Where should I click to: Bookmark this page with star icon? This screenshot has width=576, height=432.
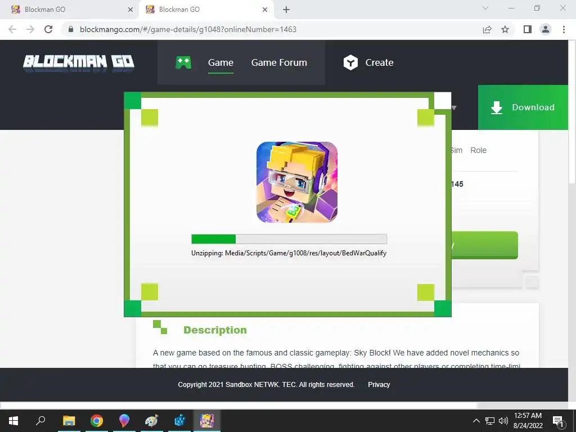click(505, 29)
